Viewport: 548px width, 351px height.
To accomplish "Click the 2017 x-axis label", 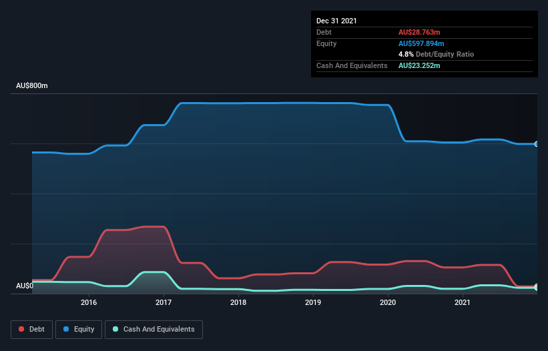I will pos(164,302).
